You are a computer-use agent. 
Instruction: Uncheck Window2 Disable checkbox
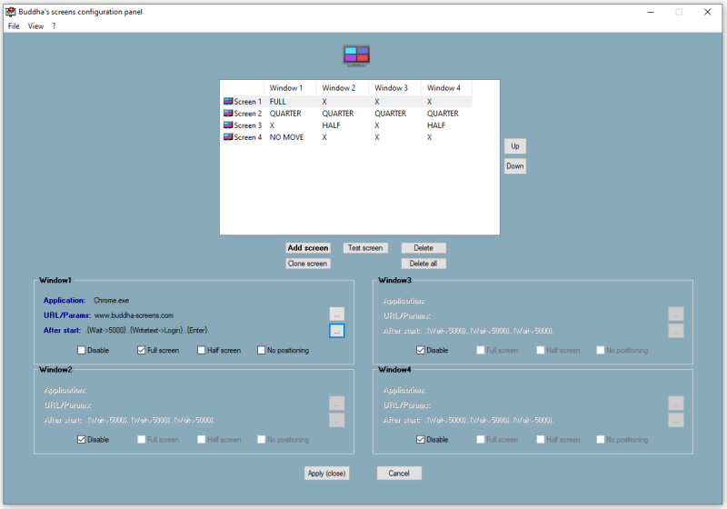[81, 439]
